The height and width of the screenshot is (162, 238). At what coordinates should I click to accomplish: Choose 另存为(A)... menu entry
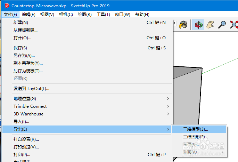87,56
